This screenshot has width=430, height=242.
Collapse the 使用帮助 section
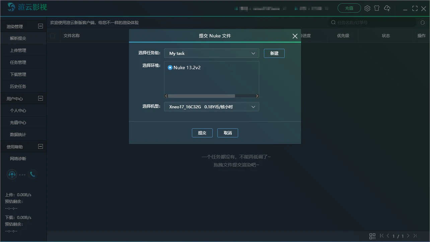click(x=41, y=146)
